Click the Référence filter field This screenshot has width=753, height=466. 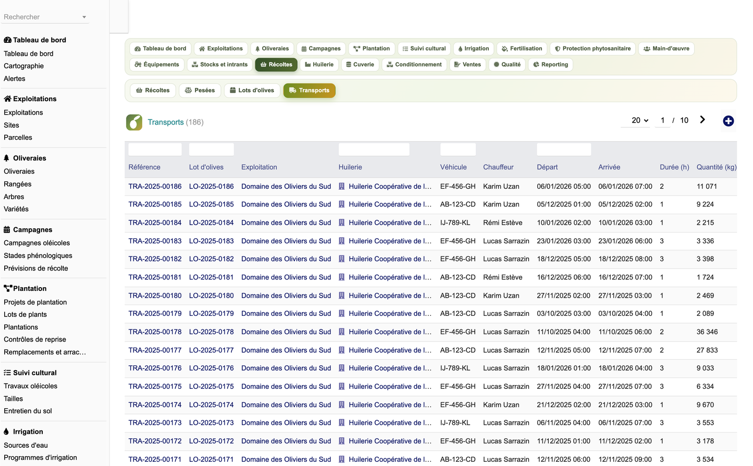(155, 150)
